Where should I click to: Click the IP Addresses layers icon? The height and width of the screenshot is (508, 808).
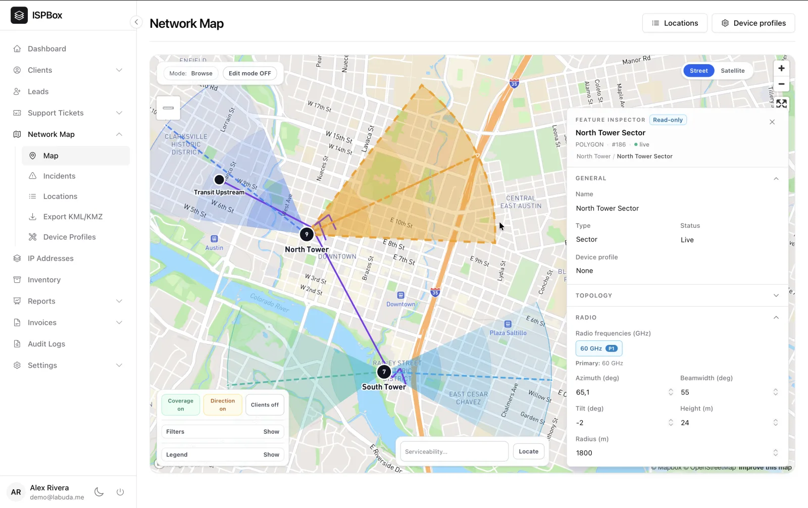(17, 259)
